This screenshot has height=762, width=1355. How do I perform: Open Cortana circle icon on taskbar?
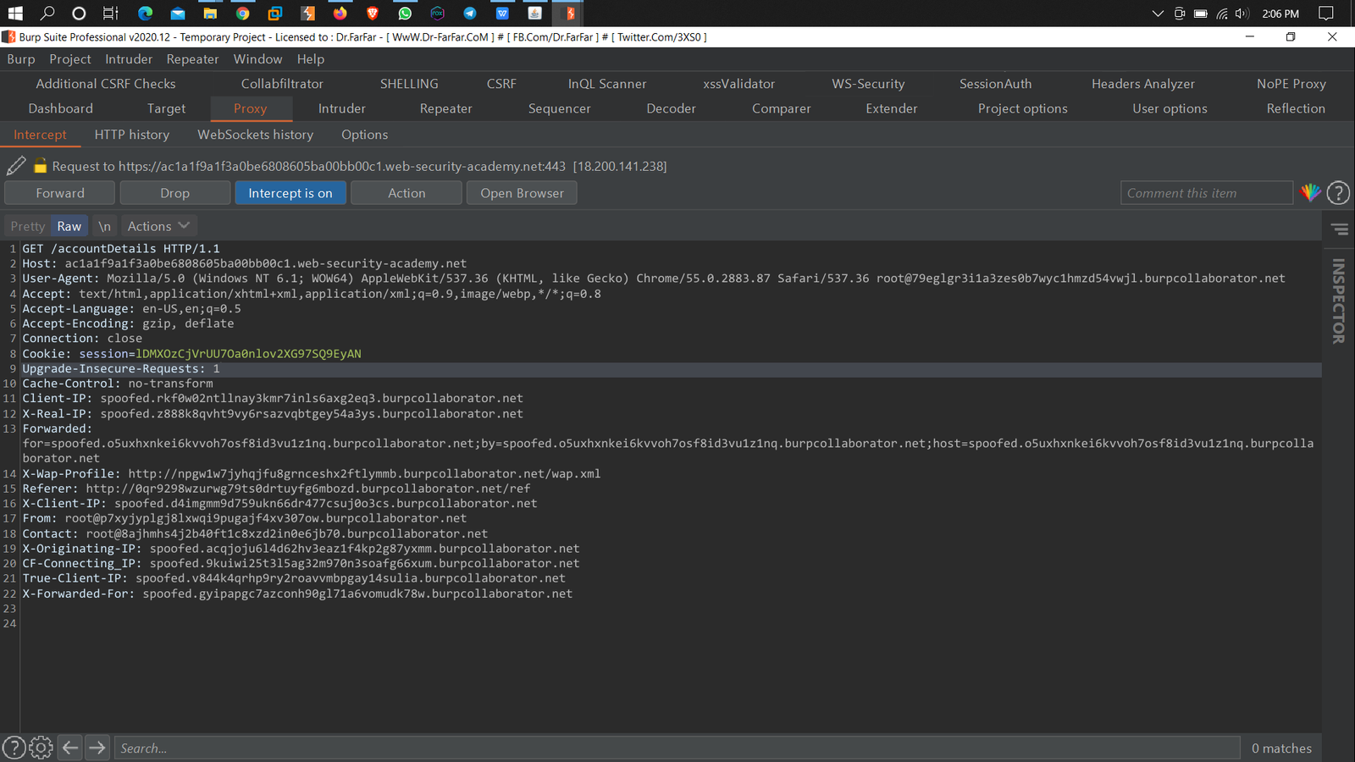(x=79, y=14)
